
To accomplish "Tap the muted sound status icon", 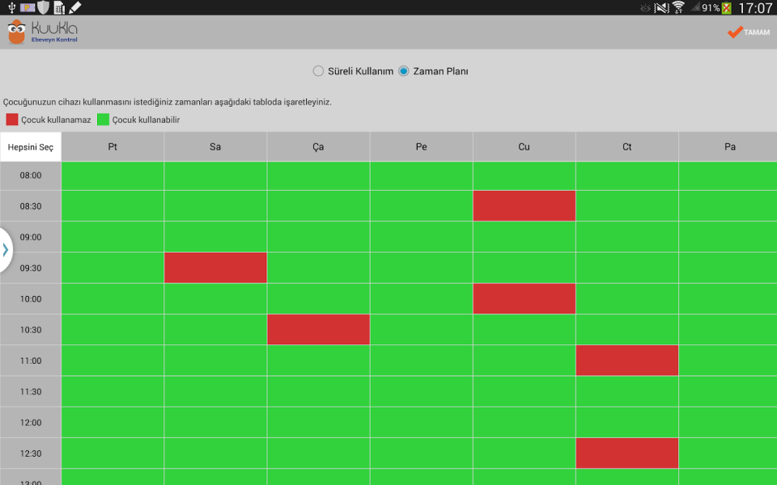I will [x=661, y=8].
